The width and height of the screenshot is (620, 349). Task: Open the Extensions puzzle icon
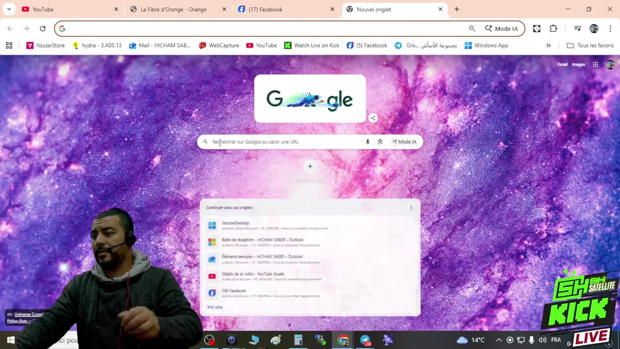point(554,29)
